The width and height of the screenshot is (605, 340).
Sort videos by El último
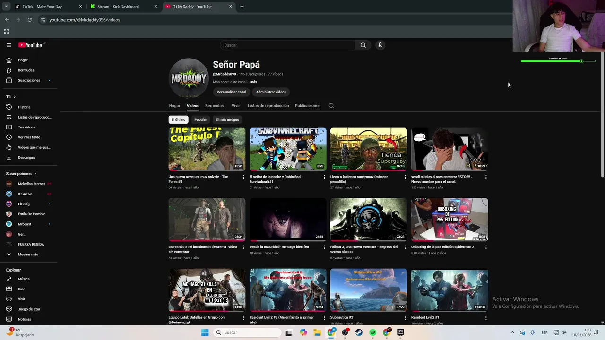point(178,119)
